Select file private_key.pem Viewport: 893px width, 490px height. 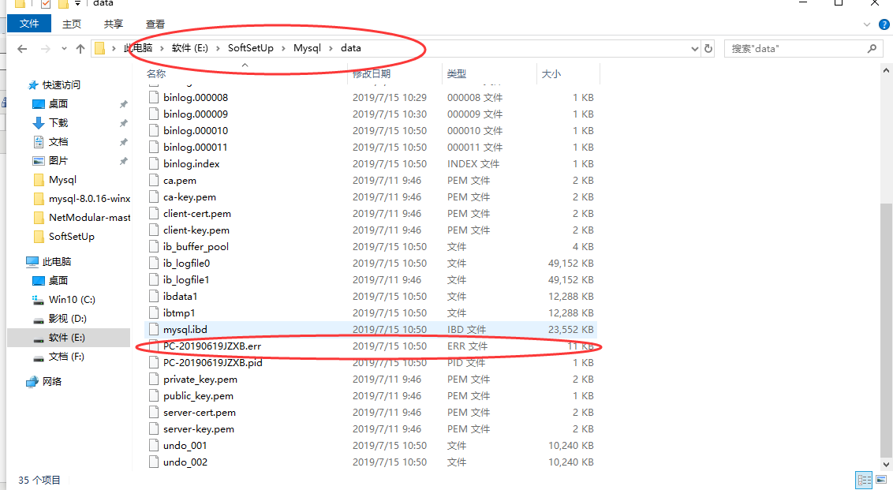coord(200,380)
